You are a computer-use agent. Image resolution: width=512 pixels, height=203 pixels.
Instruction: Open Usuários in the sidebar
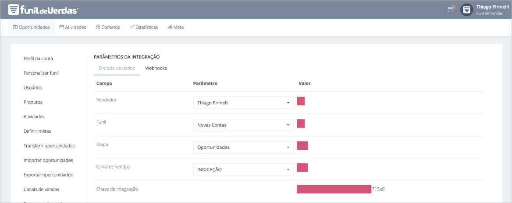click(x=33, y=88)
